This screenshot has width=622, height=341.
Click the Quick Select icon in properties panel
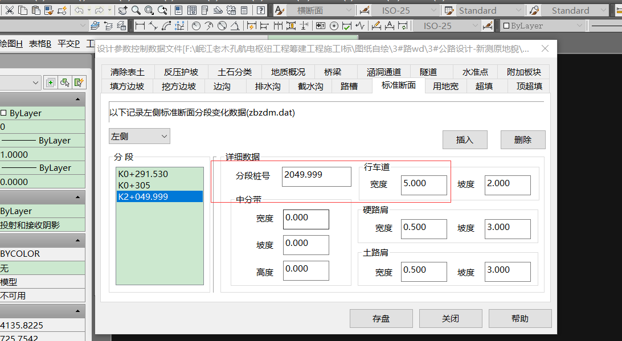(x=78, y=83)
